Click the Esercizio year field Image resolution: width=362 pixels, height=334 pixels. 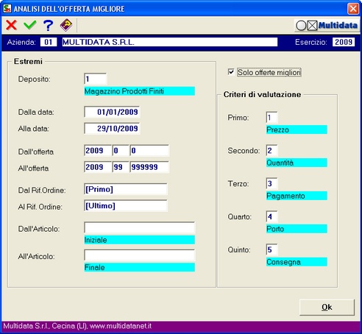click(x=344, y=42)
